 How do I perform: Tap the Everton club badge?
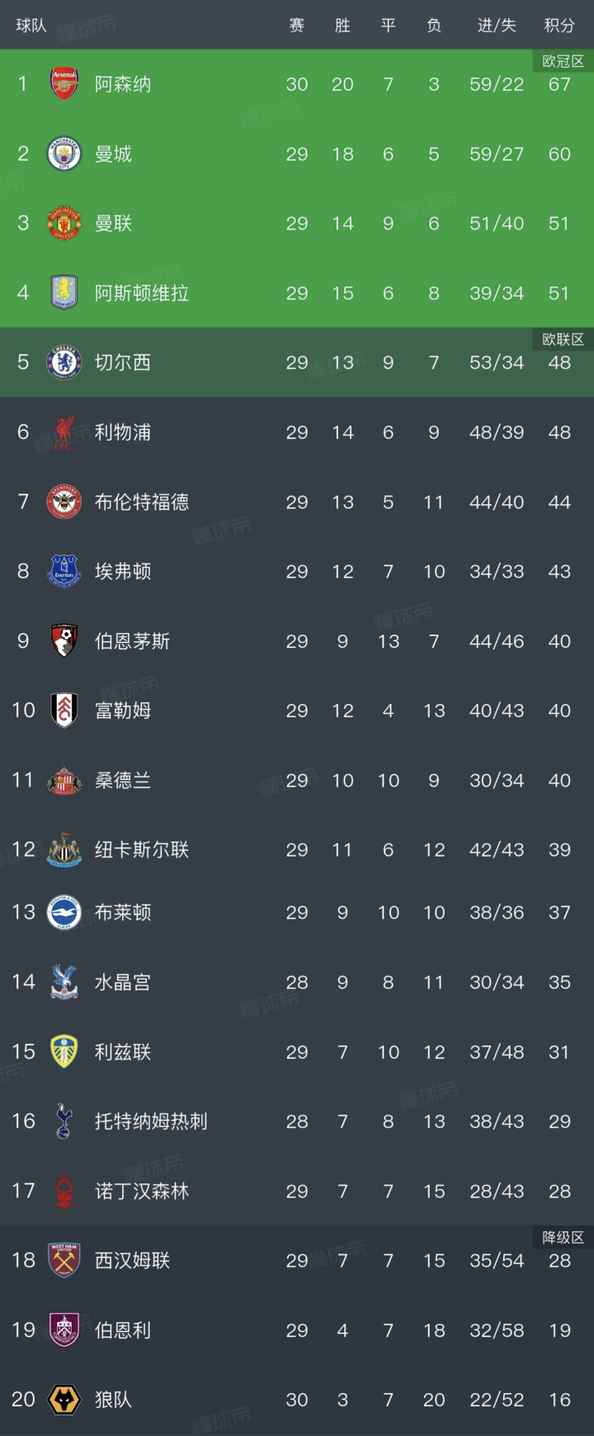(64, 571)
